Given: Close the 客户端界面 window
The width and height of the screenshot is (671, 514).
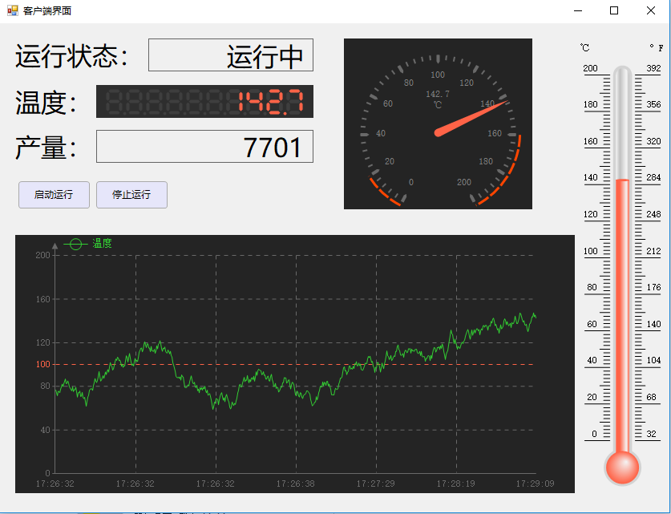Looking at the screenshot, I should pos(650,10).
